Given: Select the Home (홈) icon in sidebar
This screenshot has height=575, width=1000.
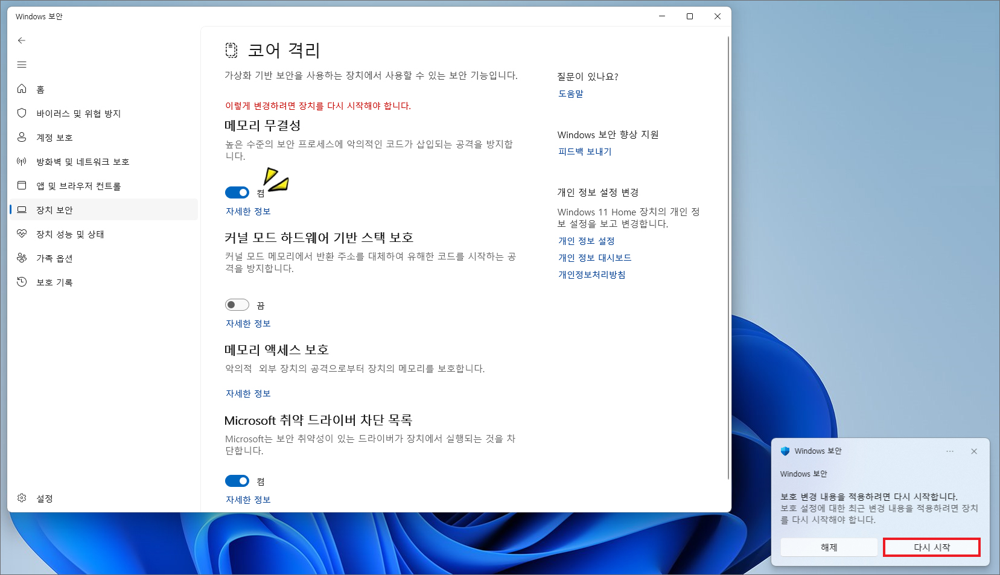Looking at the screenshot, I should (22, 89).
